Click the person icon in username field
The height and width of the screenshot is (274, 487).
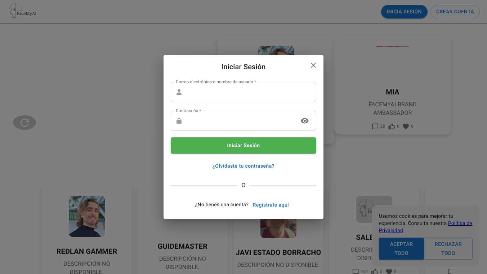pos(179,92)
